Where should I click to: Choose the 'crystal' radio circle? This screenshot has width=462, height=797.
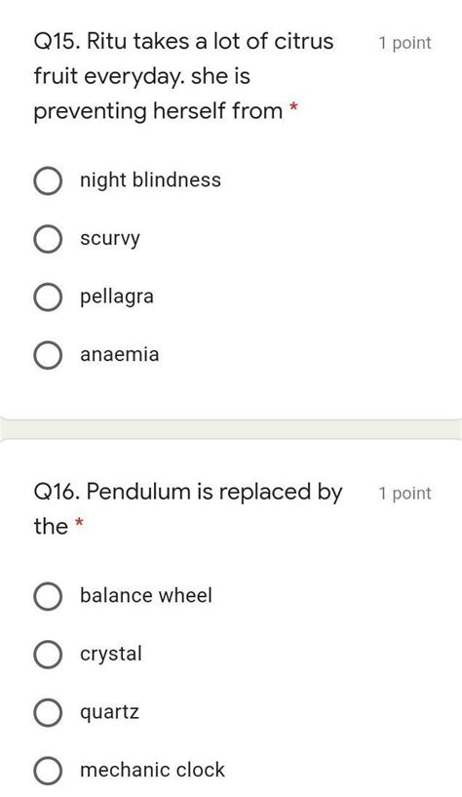48,655
